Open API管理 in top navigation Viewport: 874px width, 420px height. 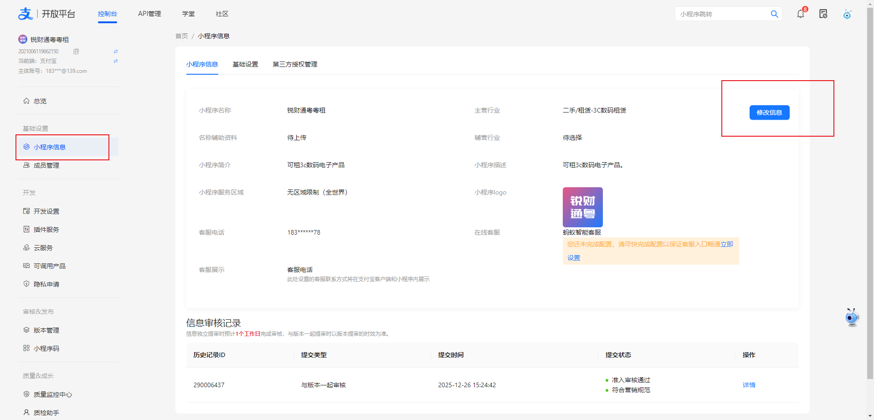(x=149, y=14)
